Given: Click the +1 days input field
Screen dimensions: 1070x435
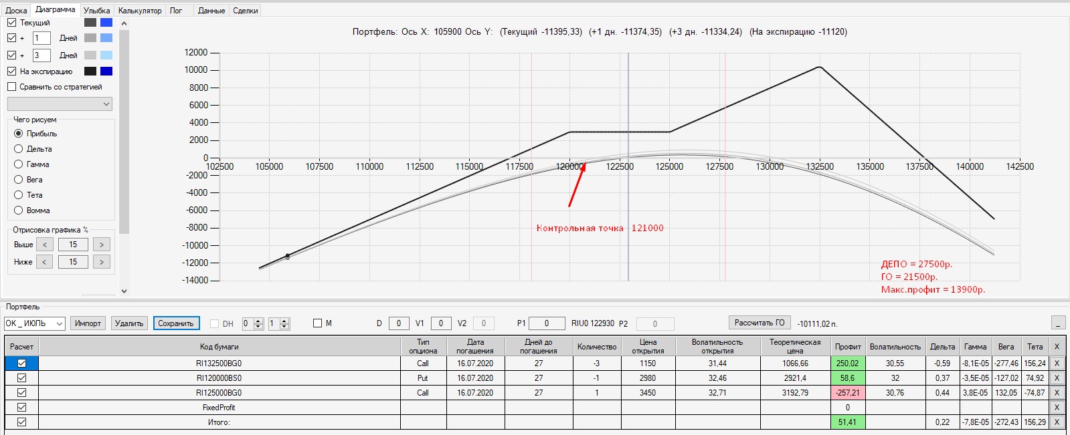Looking at the screenshot, I should [41, 38].
